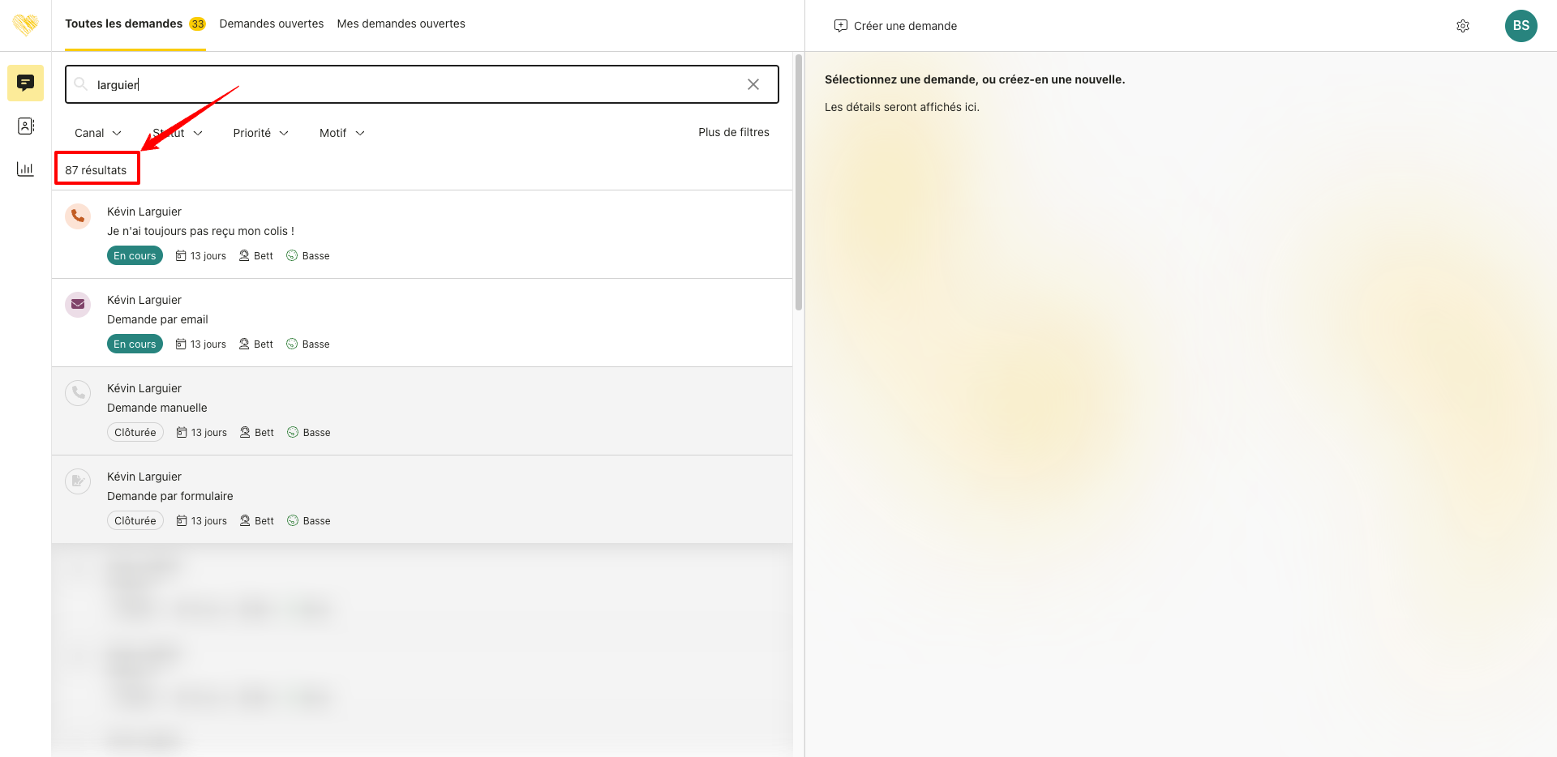1557x757 pixels.
Task: Click Créer une demande button
Action: click(x=895, y=26)
